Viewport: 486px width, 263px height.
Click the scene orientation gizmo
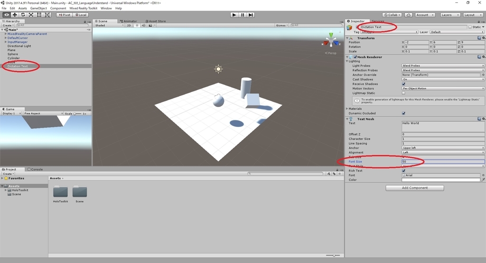[331, 41]
